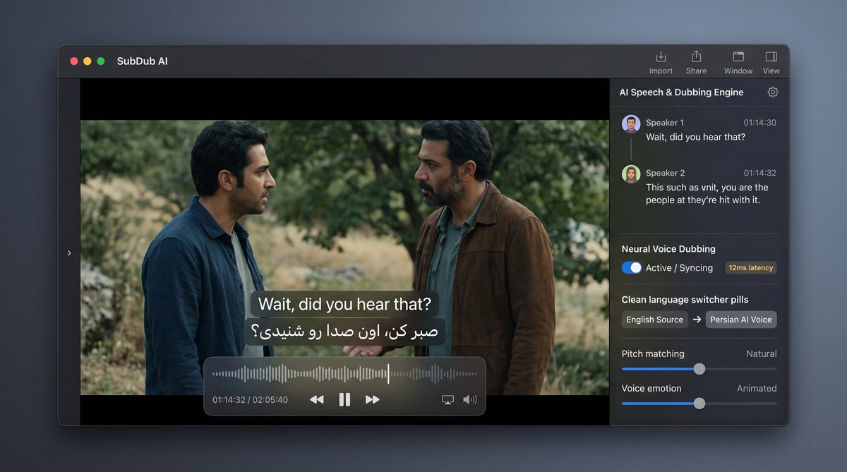847x472 pixels.
Task: Click the Speaker 1 name label
Action: (664, 123)
